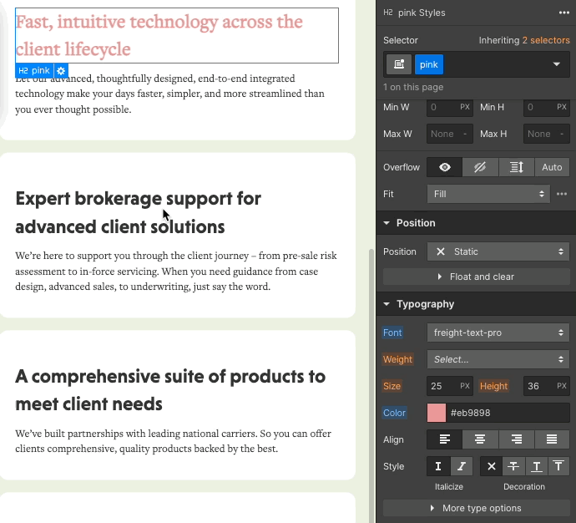Screen dimensions: 576x523
Task: Open the three-dot menu for pink Styles
Action: tap(564, 13)
